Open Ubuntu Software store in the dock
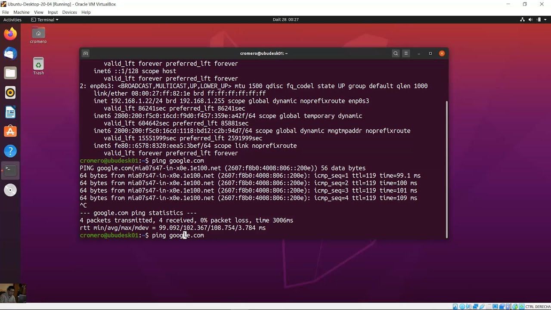Image resolution: width=551 pixels, height=310 pixels. tap(10, 131)
